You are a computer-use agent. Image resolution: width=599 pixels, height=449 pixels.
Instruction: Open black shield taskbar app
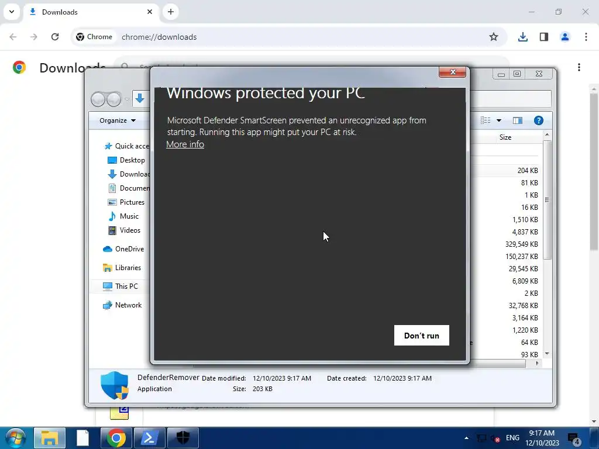click(183, 438)
